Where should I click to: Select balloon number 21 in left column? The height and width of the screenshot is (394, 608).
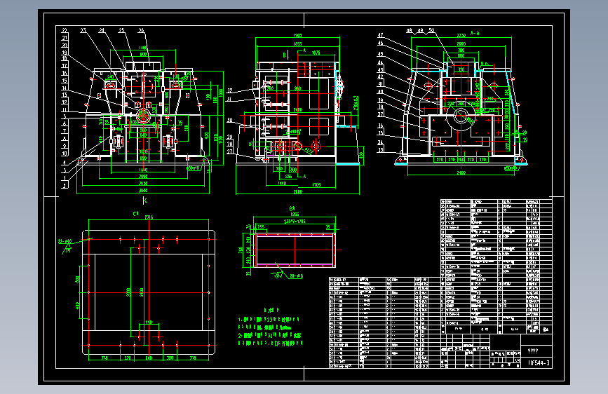65,38
